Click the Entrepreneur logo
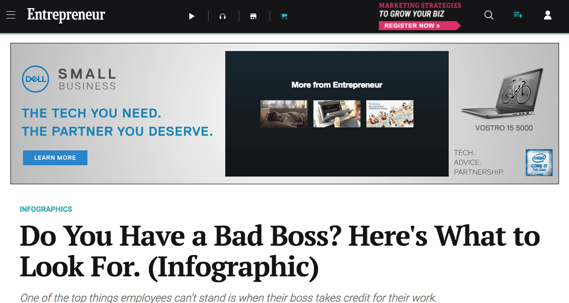569x303 pixels. [x=66, y=15]
